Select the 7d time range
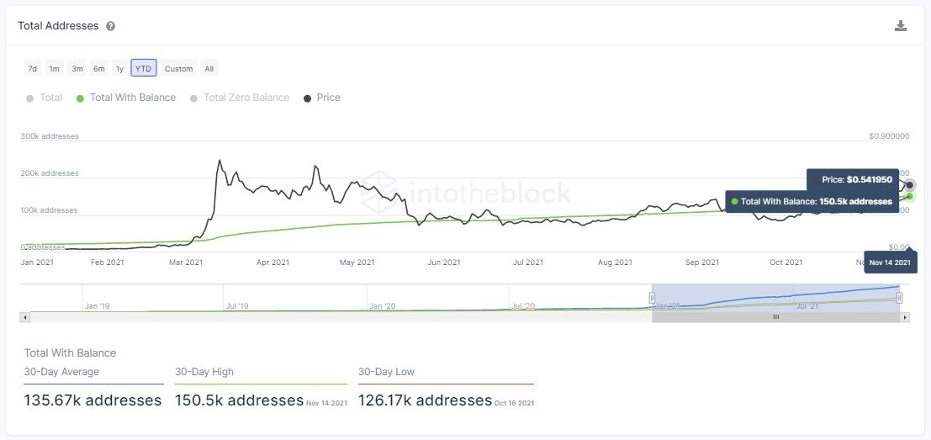Viewport: 931px width, 440px height. [32, 68]
